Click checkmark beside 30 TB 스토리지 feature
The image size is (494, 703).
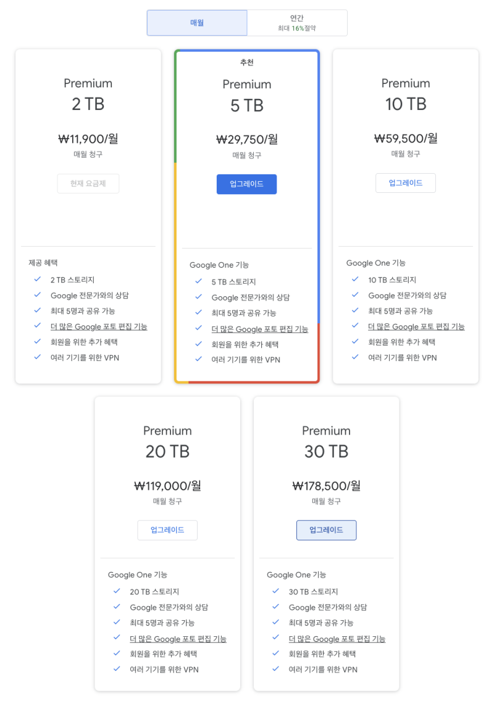pyautogui.click(x=275, y=592)
